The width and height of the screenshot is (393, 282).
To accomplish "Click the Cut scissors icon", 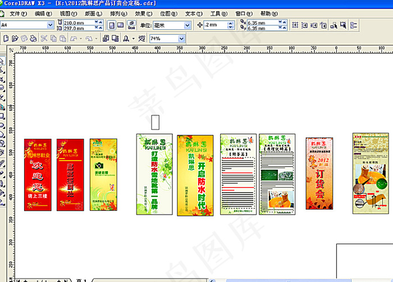I will coord(44,38).
